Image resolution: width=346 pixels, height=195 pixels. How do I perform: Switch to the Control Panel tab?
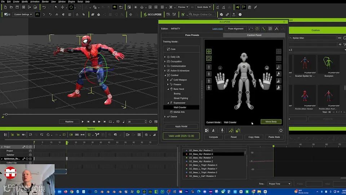pyautogui.click(x=254, y=35)
